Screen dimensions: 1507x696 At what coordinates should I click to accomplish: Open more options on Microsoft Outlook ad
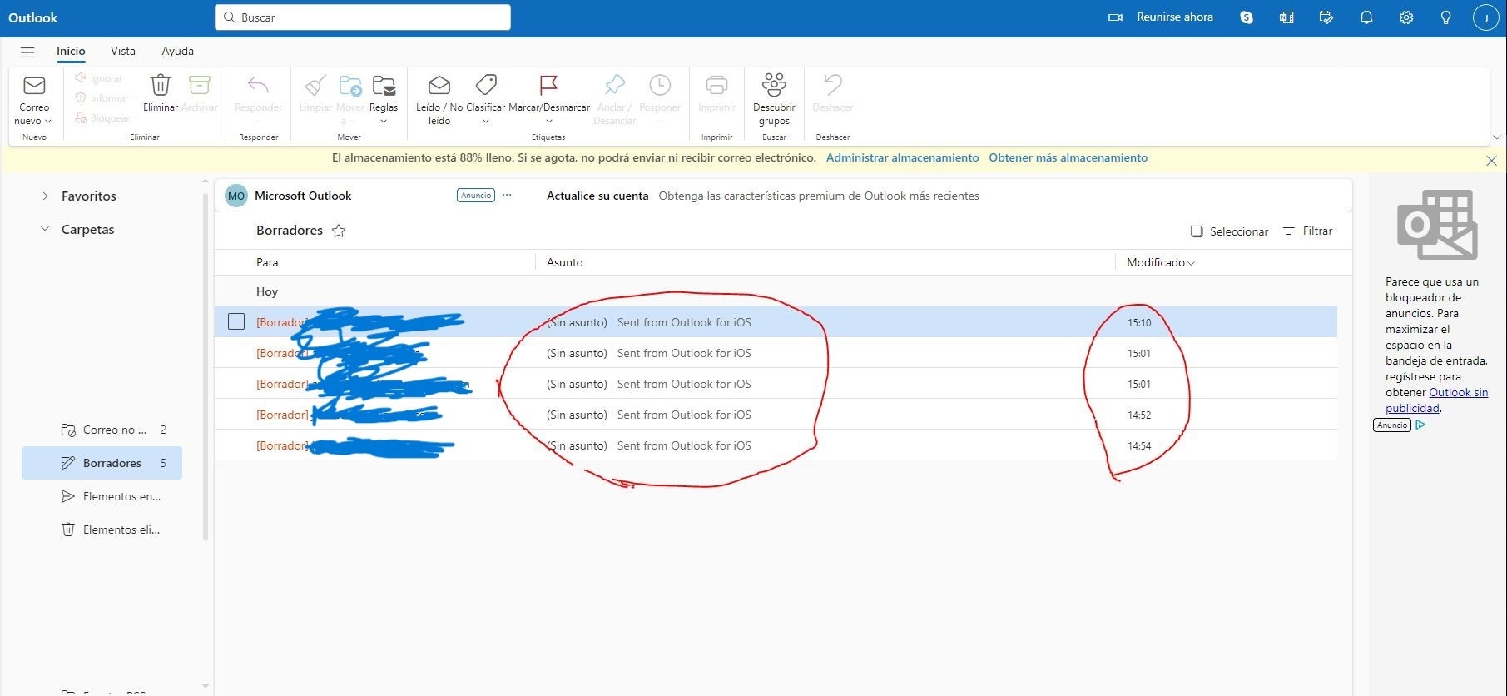[x=507, y=196]
